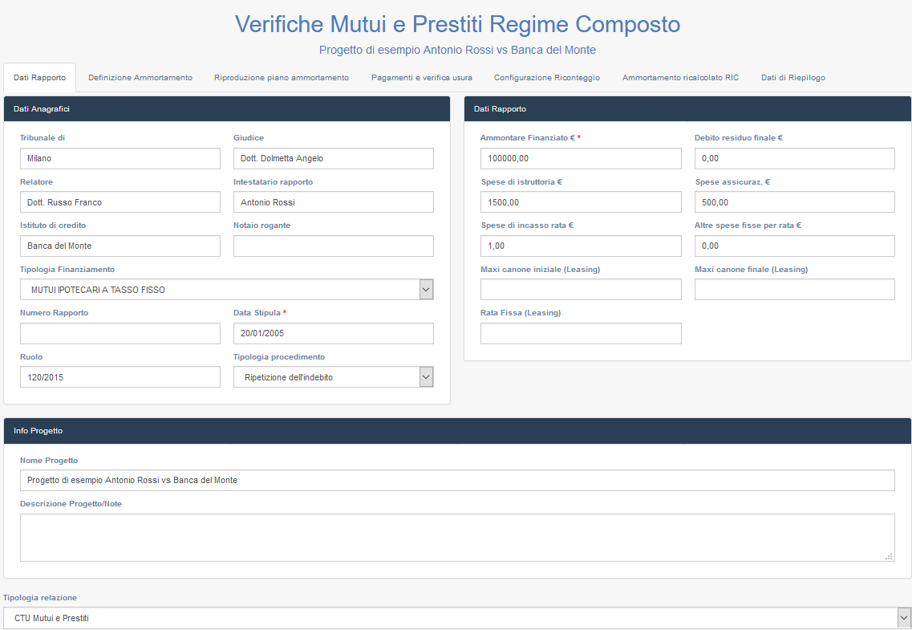Click the Tipologia relazione label
The image size is (912, 630).
click(x=40, y=597)
